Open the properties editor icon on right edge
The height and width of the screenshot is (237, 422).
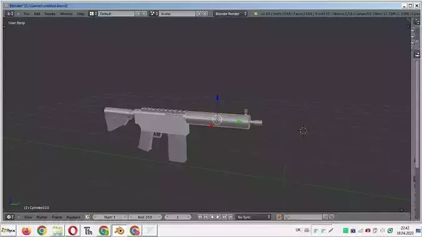click(x=416, y=55)
